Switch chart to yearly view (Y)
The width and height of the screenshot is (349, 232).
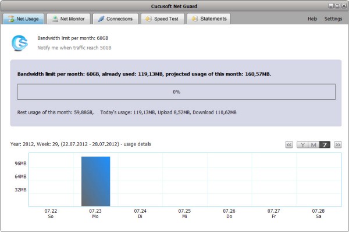coord(302,145)
